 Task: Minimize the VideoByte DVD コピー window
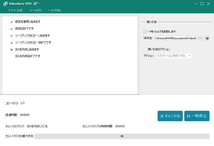(196, 4)
